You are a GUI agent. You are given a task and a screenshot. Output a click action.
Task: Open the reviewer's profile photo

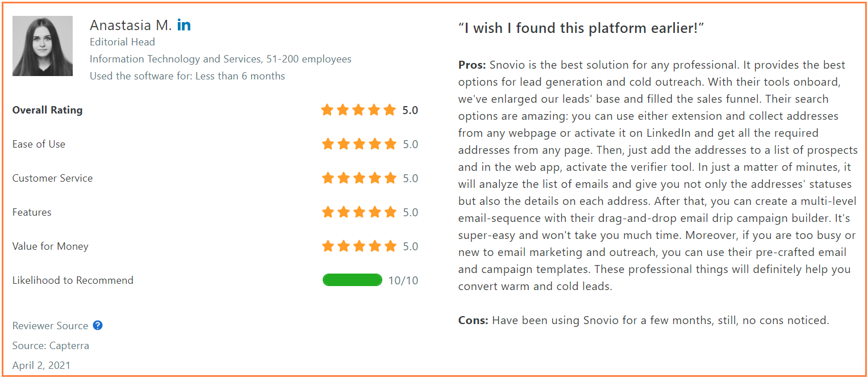click(43, 46)
